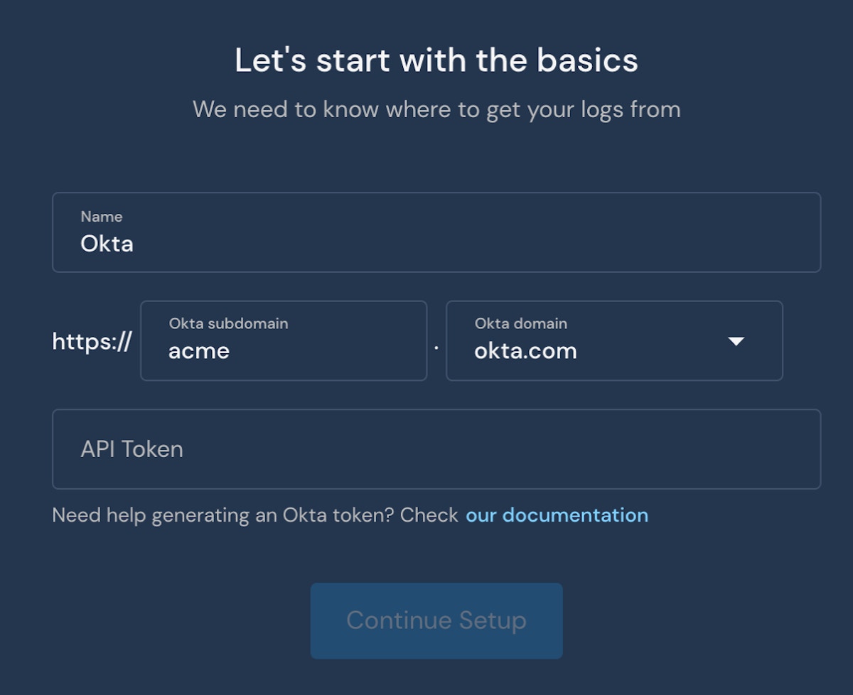Click the "https://" URL prefix text
853x695 pixels.
pos(92,342)
